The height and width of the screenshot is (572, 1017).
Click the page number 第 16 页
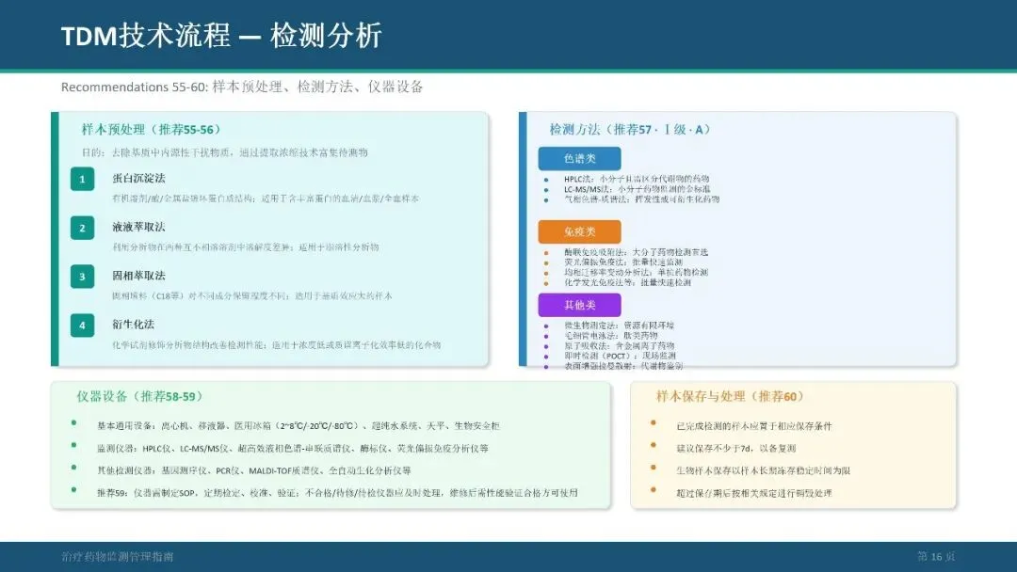(936, 556)
